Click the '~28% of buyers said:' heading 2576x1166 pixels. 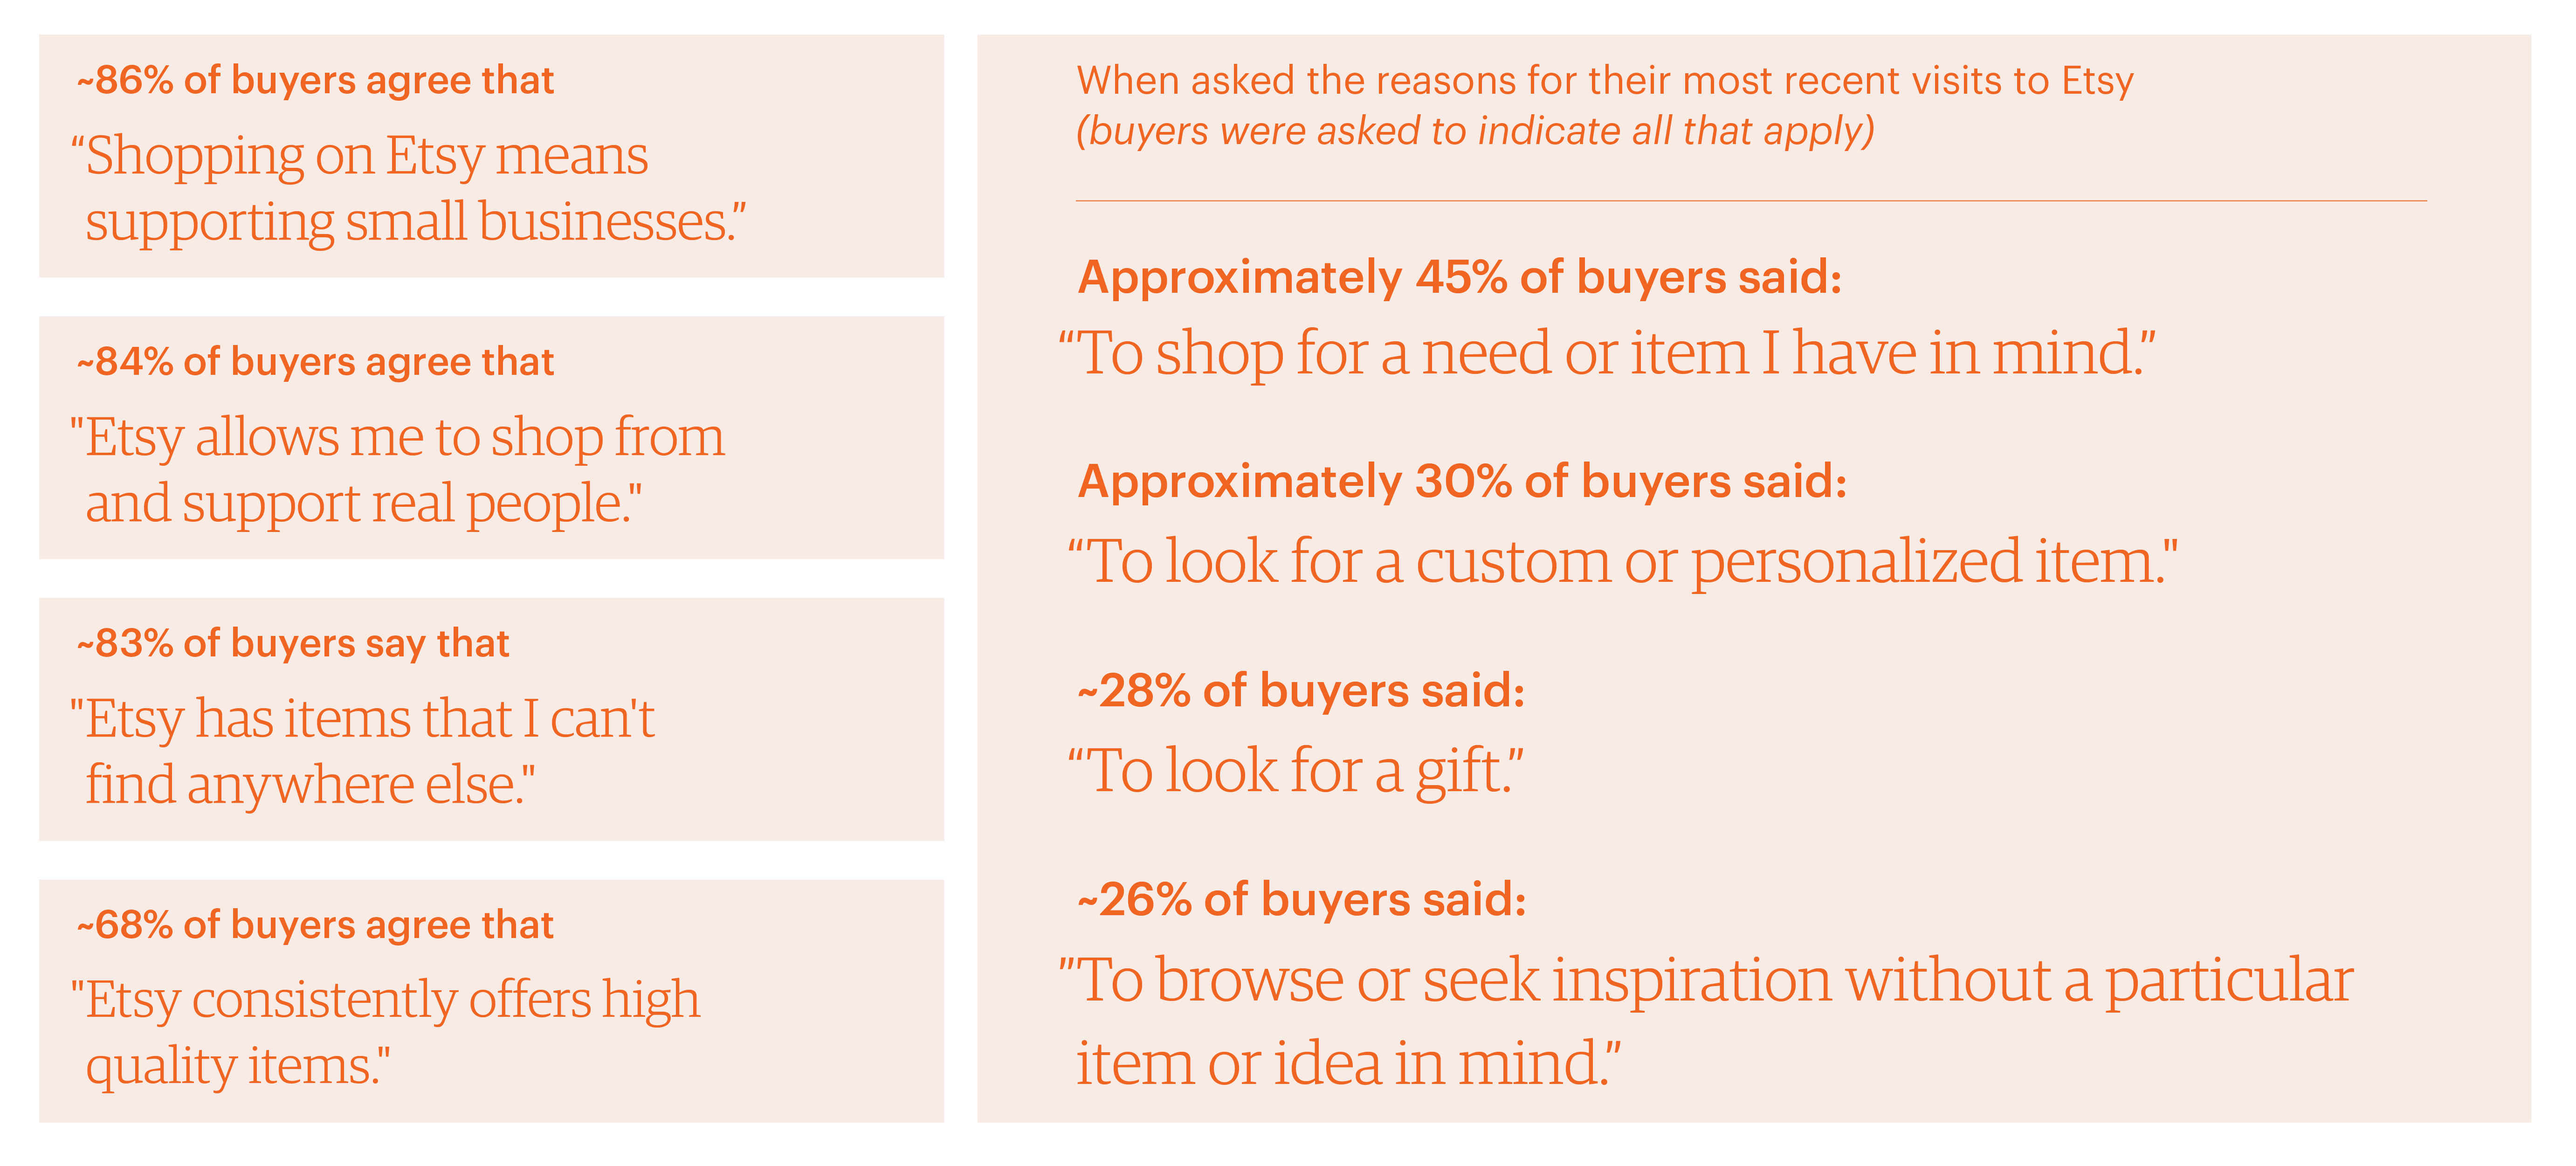pyautogui.click(x=1300, y=691)
